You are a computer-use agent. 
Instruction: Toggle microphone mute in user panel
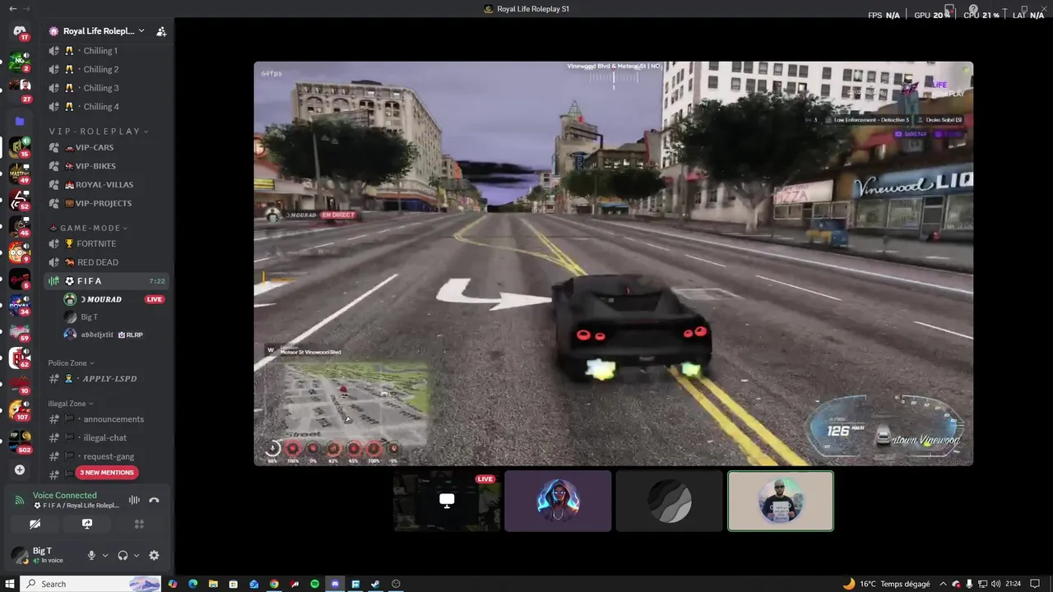[x=91, y=556]
